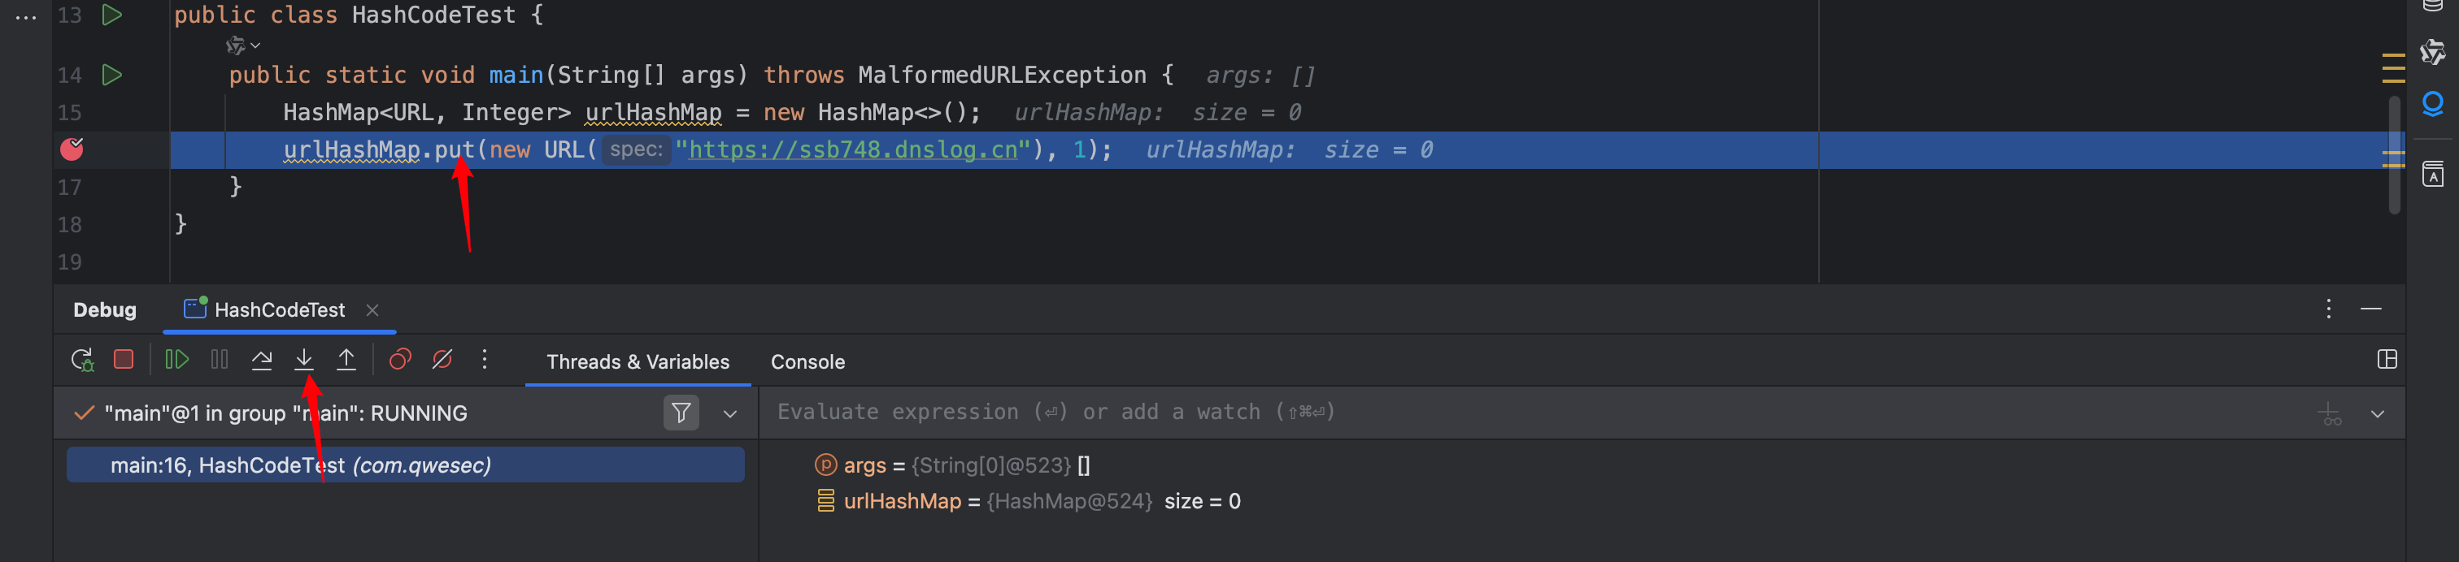Viewport: 2459px width, 562px height.
Task: Click the Rerun debug session icon
Action: (x=82, y=360)
